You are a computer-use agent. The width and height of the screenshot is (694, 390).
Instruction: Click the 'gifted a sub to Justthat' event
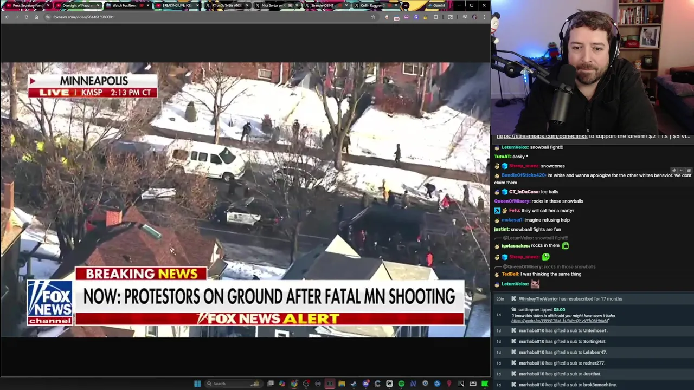pyautogui.click(x=595, y=374)
